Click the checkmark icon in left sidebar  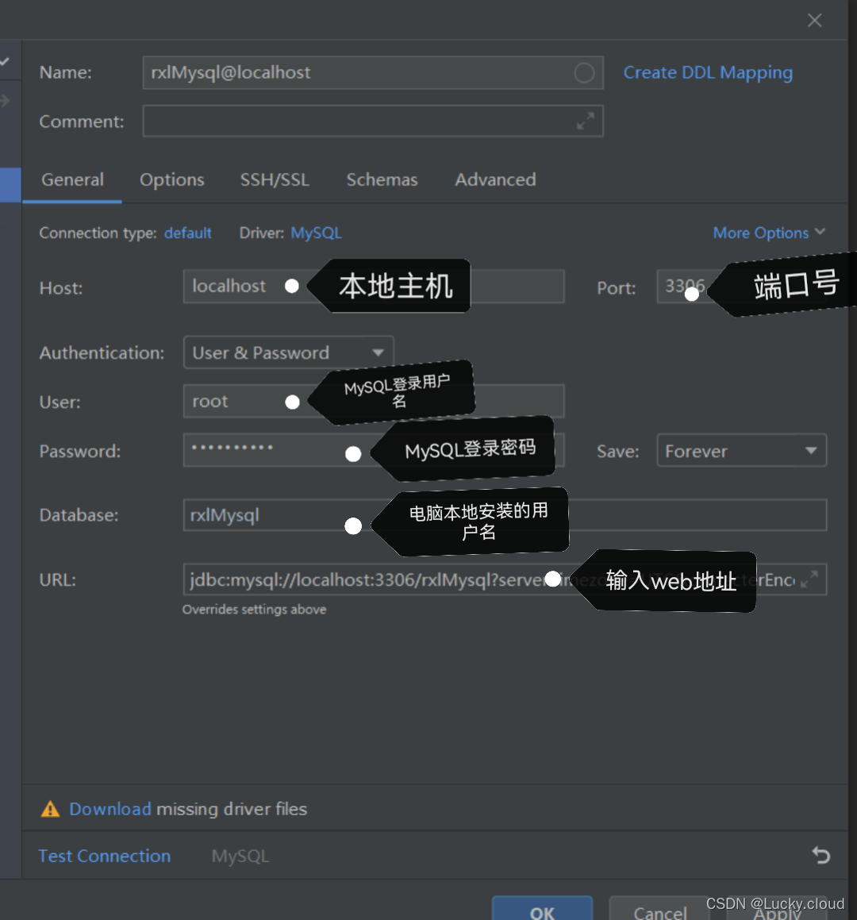[5, 60]
